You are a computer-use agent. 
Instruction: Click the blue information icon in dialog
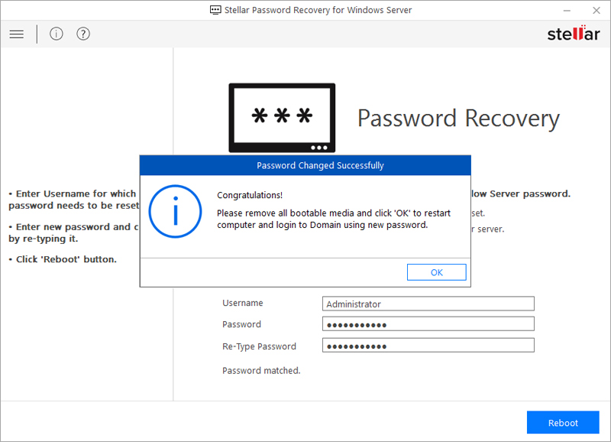coord(176,212)
